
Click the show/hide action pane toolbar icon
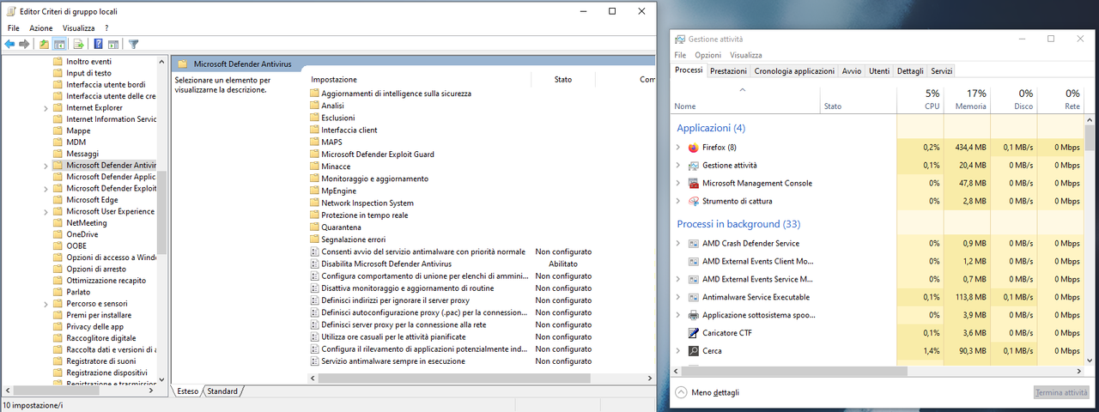tap(113, 44)
